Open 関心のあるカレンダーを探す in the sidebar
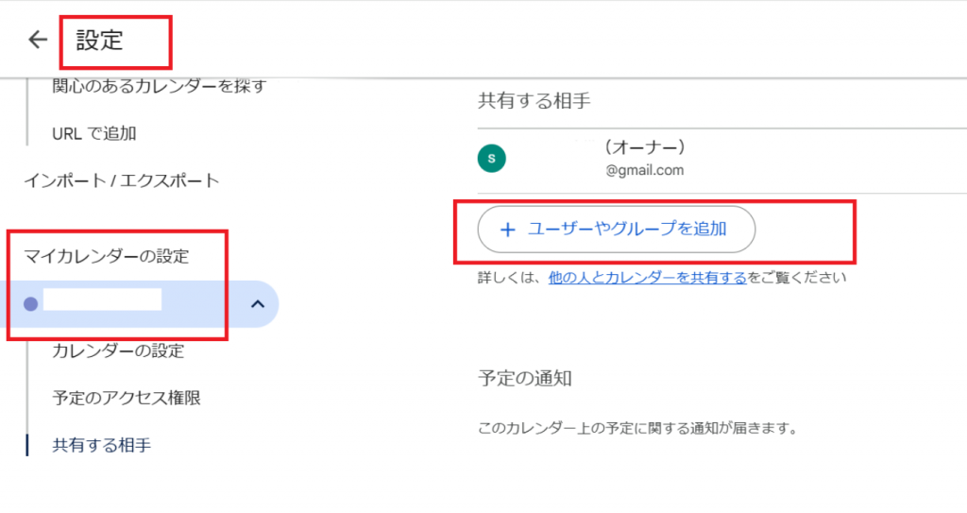 coord(159,86)
